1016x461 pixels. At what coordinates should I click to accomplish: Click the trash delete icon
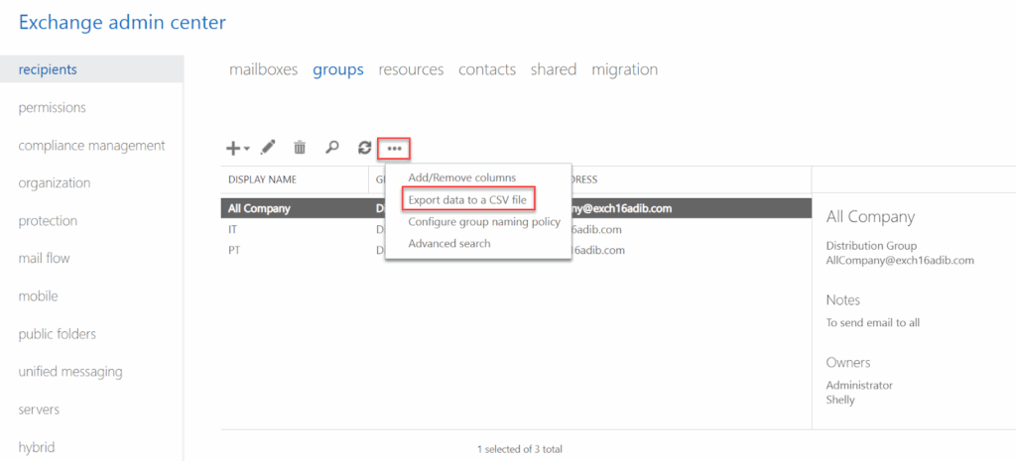point(299,148)
